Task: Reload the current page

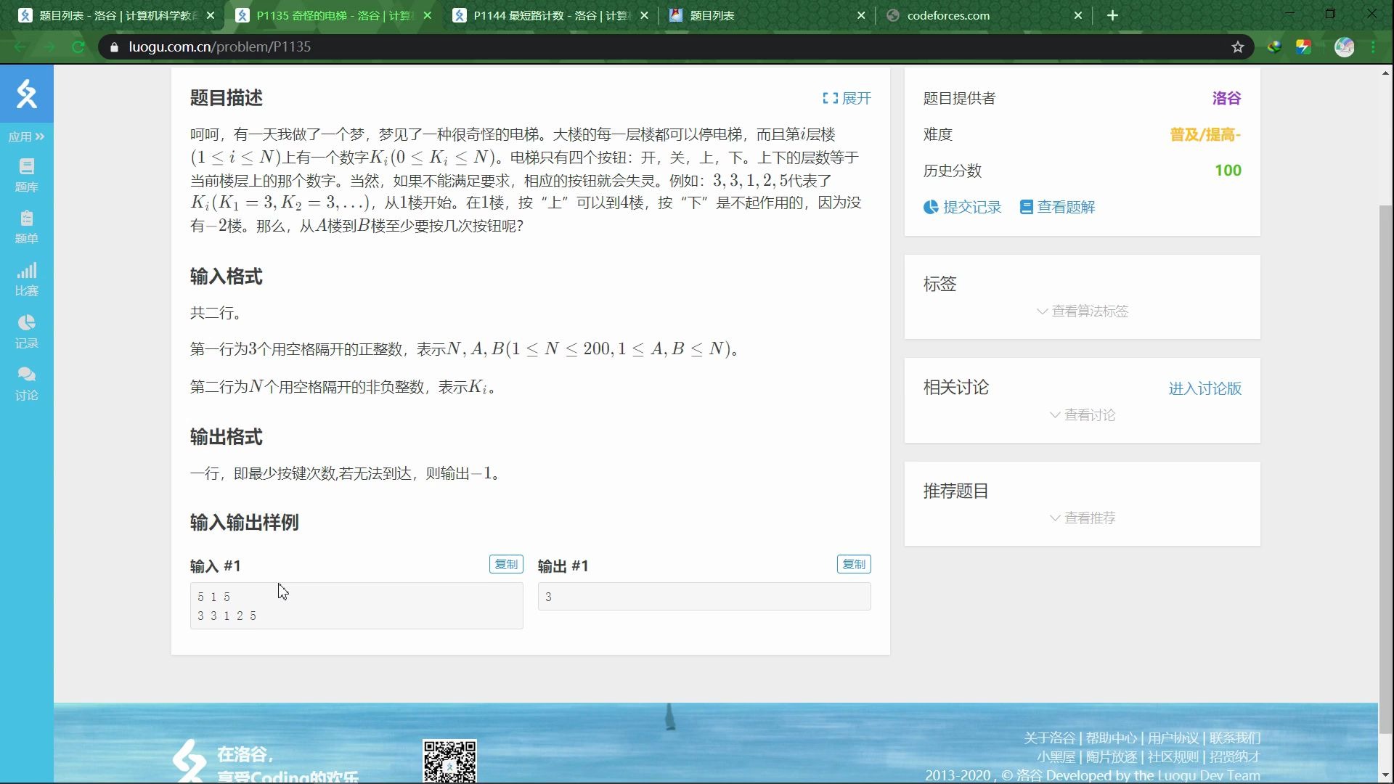Action: [x=78, y=46]
